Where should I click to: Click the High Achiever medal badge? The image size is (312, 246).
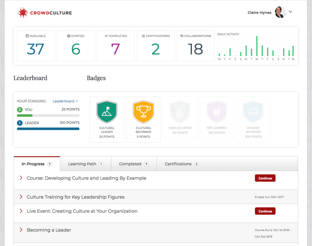coord(180,112)
